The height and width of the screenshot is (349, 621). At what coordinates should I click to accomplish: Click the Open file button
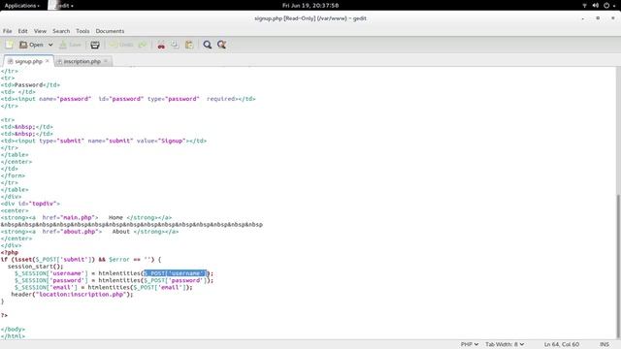(31, 45)
